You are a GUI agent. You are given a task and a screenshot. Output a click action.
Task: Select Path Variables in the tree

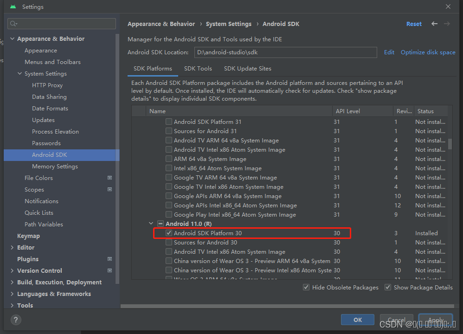pyautogui.click(x=44, y=224)
